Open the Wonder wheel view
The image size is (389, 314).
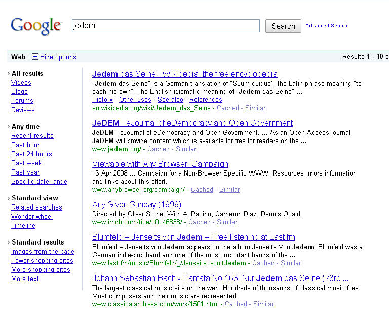[32, 217]
